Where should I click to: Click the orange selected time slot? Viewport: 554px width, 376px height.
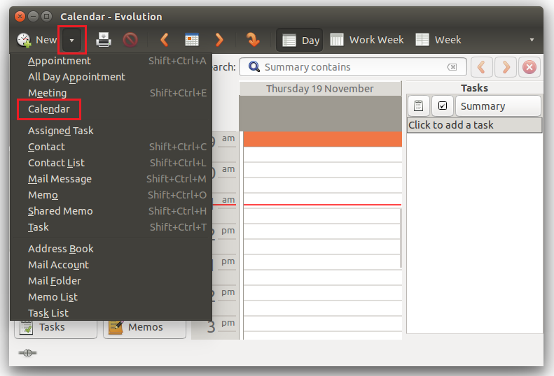click(323, 139)
